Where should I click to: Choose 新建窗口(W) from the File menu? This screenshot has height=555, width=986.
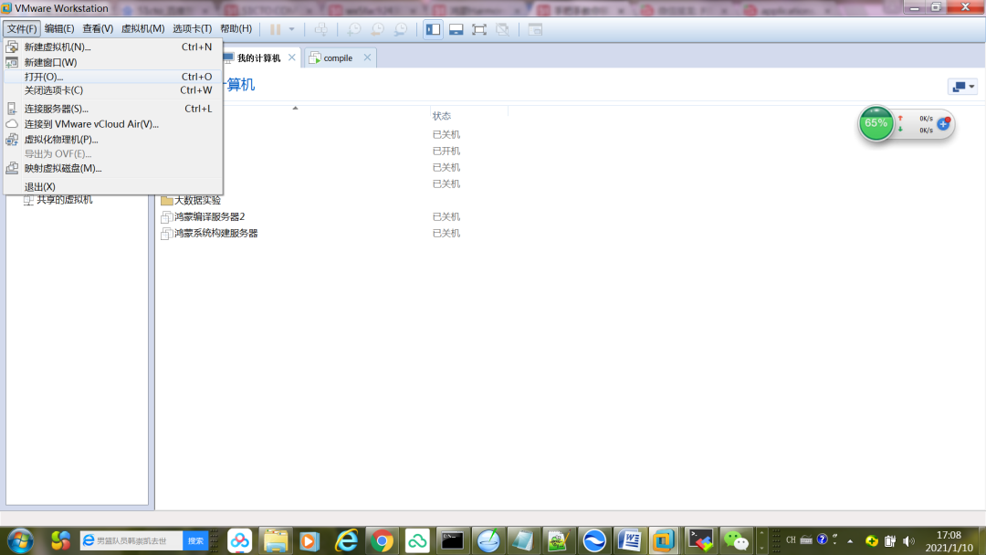[112, 62]
